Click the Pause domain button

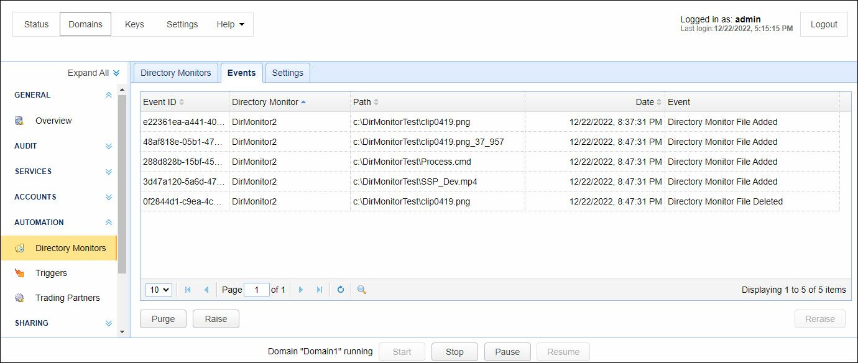(507, 352)
